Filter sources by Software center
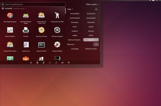161x106 pixels. [91, 49]
